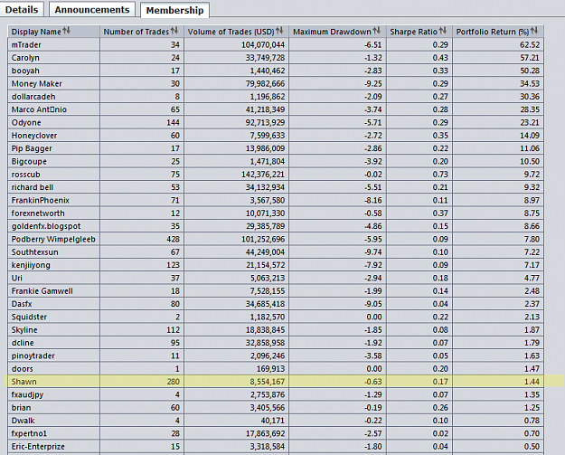Select the brian name cell
Screen dimensions: 565x455
(x=53, y=408)
